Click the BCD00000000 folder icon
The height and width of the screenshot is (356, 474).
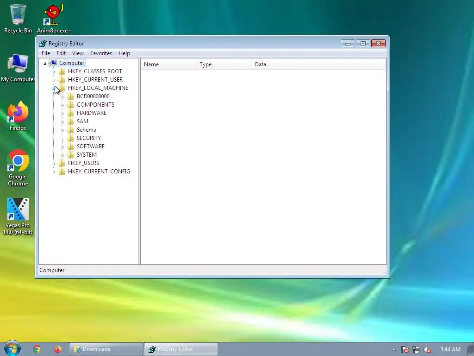[71, 96]
